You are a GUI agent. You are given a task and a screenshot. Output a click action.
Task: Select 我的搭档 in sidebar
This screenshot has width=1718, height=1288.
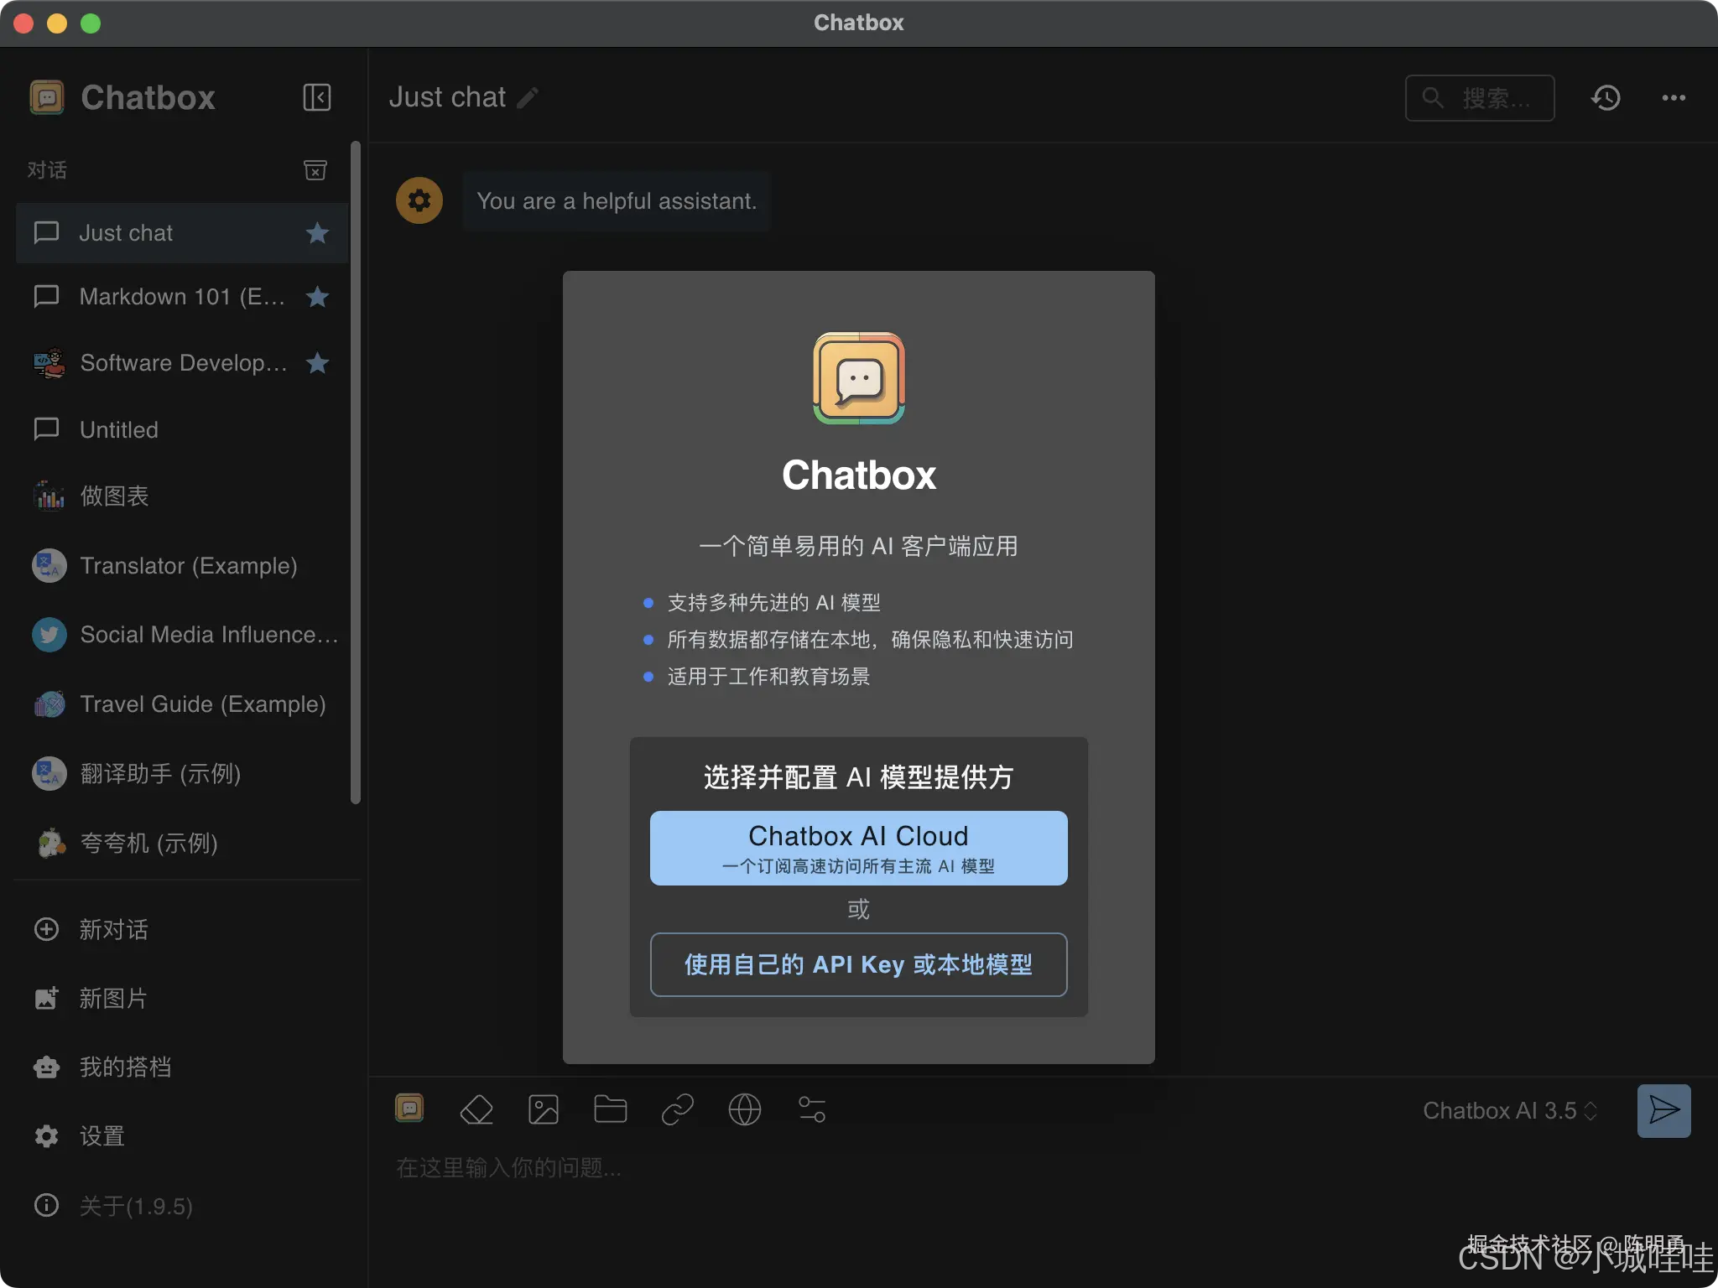point(124,1067)
